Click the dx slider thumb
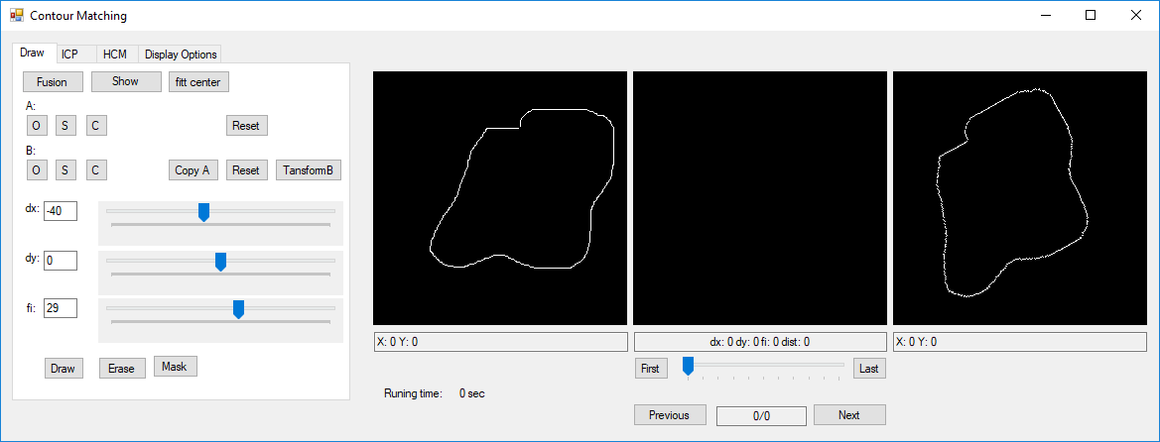Image resolution: width=1160 pixels, height=442 pixels. [x=203, y=211]
